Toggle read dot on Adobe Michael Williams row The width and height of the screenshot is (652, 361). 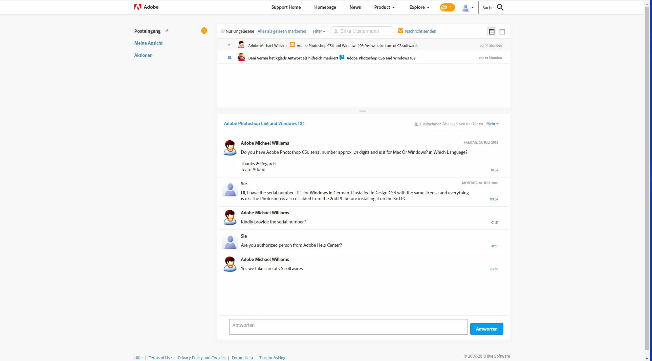[229, 45]
